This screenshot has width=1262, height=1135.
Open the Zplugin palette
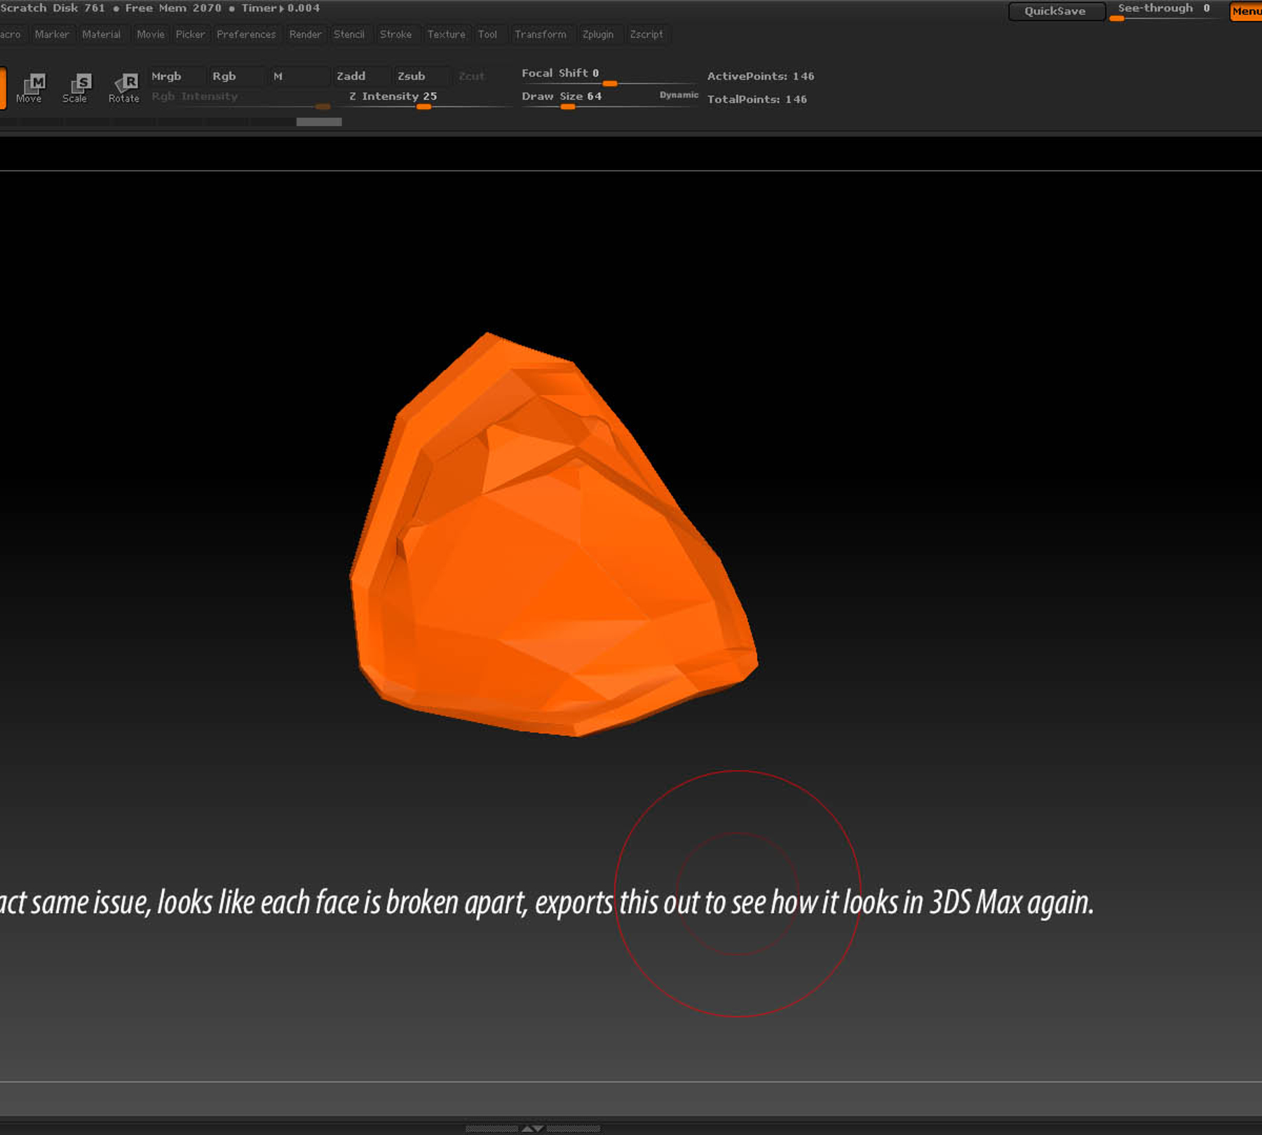(599, 34)
